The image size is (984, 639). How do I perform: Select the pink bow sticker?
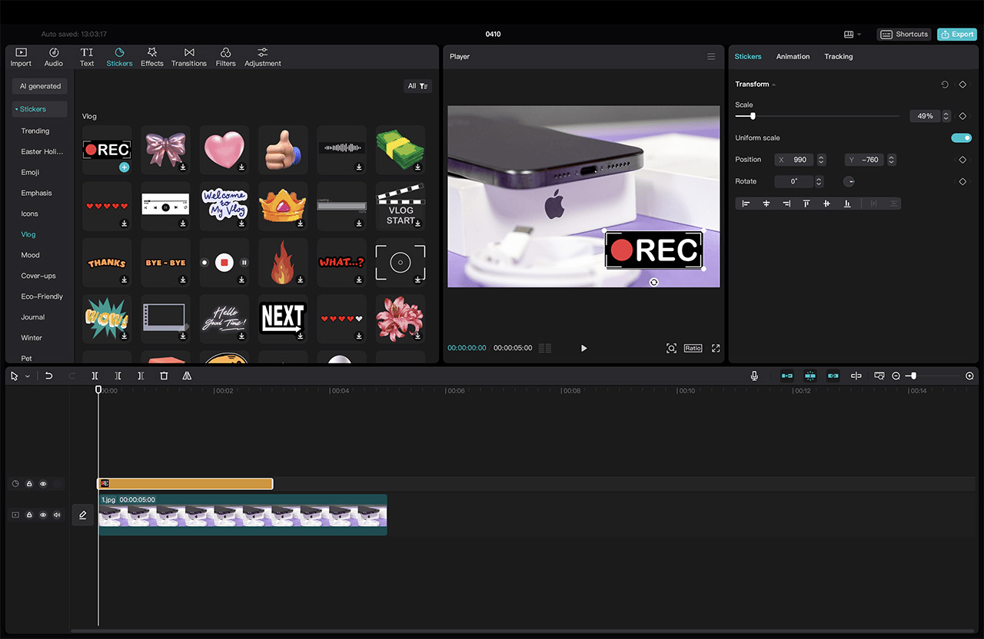pyautogui.click(x=165, y=150)
